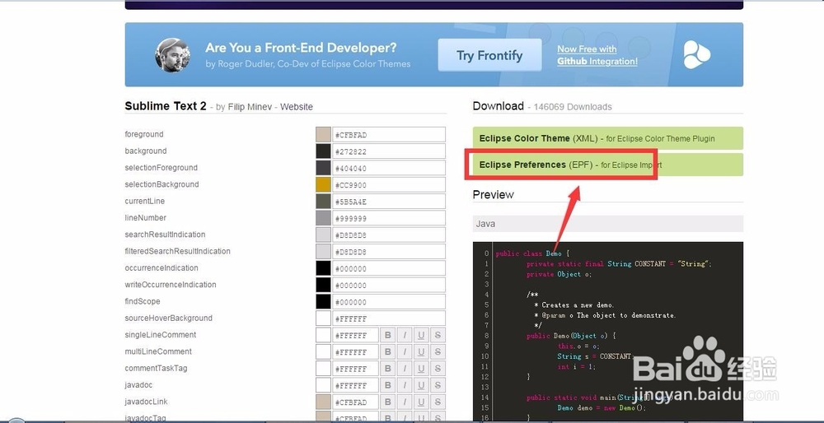Toggle italic for javadocLink
The width and height of the screenshot is (824, 423).
tap(405, 402)
